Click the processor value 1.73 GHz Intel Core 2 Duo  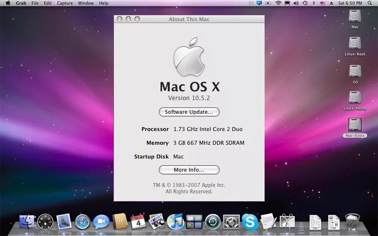tap(208, 129)
